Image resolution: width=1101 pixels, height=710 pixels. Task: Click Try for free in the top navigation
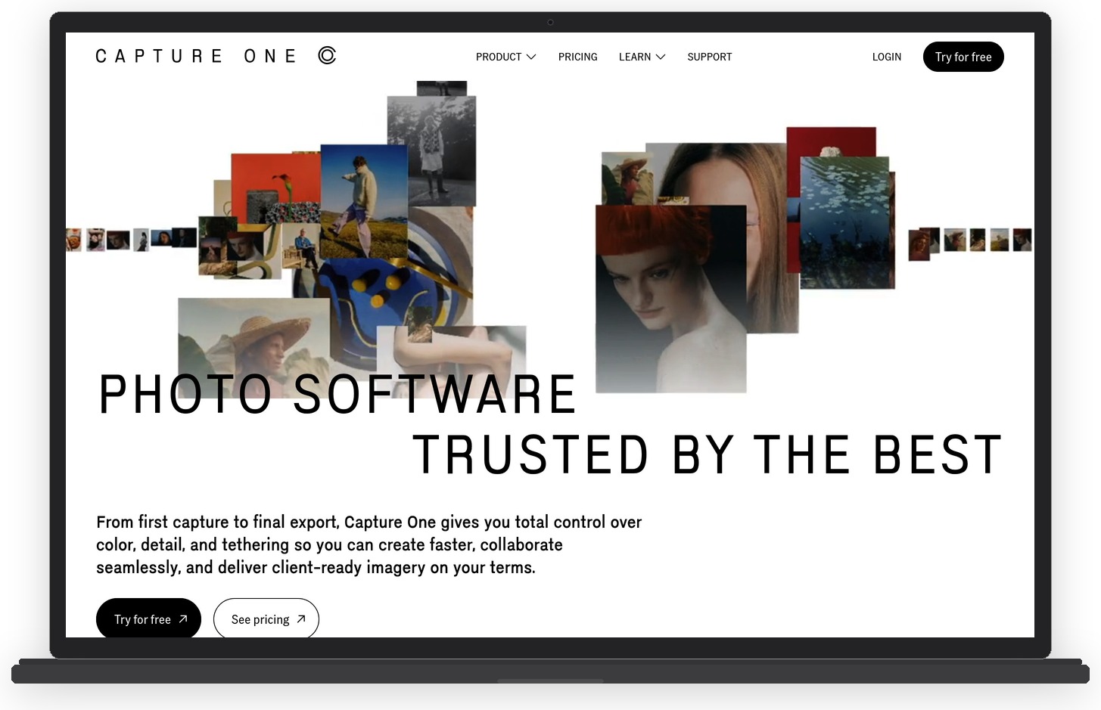click(x=963, y=57)
